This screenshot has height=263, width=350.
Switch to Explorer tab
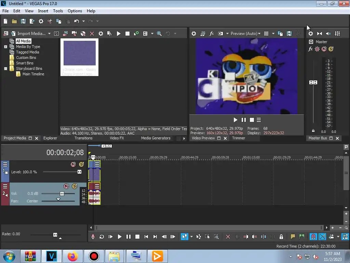tap(50, 138)
